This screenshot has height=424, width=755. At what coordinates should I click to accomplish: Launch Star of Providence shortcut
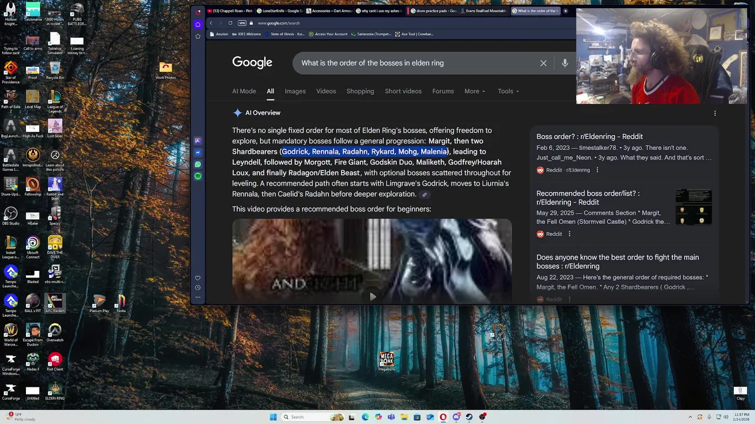coord(11,72)
